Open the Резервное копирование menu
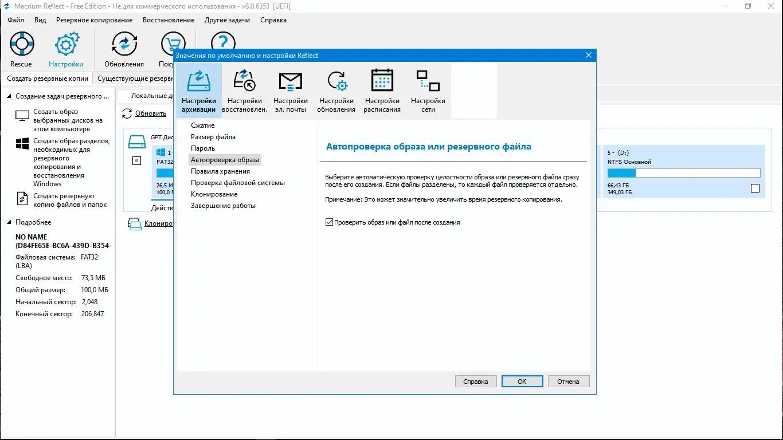Screen dimensions: 783x440 click(94, 20)
